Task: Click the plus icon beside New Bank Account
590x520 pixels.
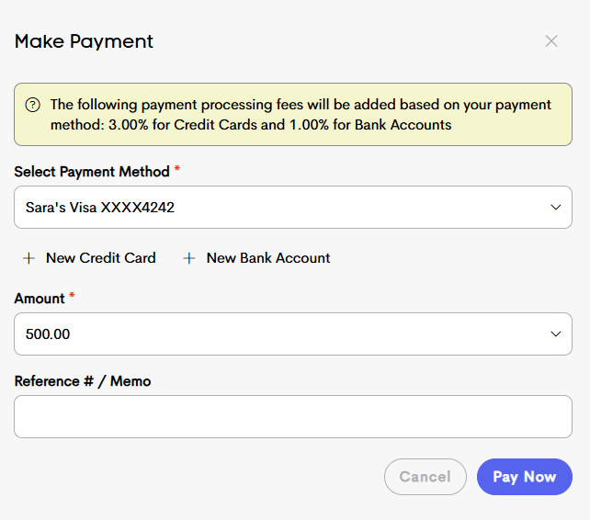Action: pos(189,258)
